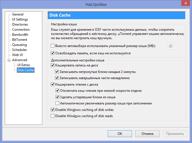Viewport: 192px width, 143px height.
Task: Switch to Queueing settings
Action: [x=19, y=45]
